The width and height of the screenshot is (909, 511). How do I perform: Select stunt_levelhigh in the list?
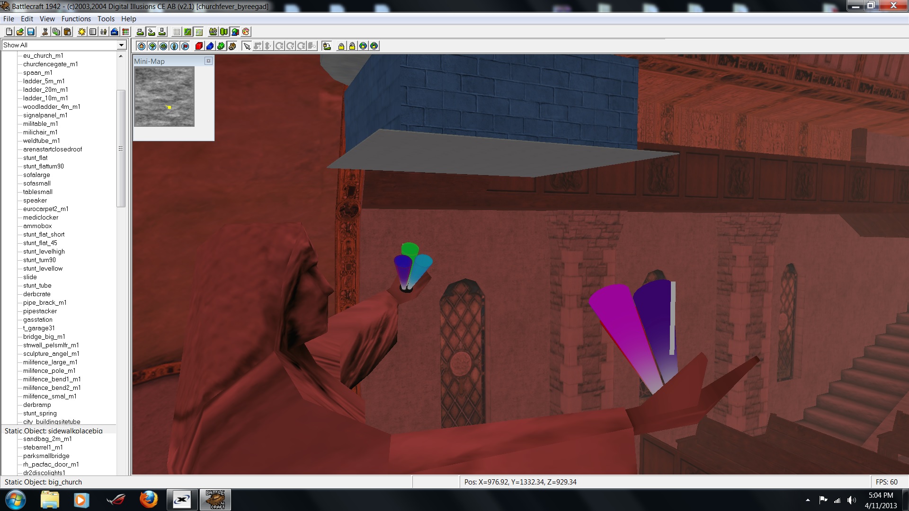coord(44,251)
